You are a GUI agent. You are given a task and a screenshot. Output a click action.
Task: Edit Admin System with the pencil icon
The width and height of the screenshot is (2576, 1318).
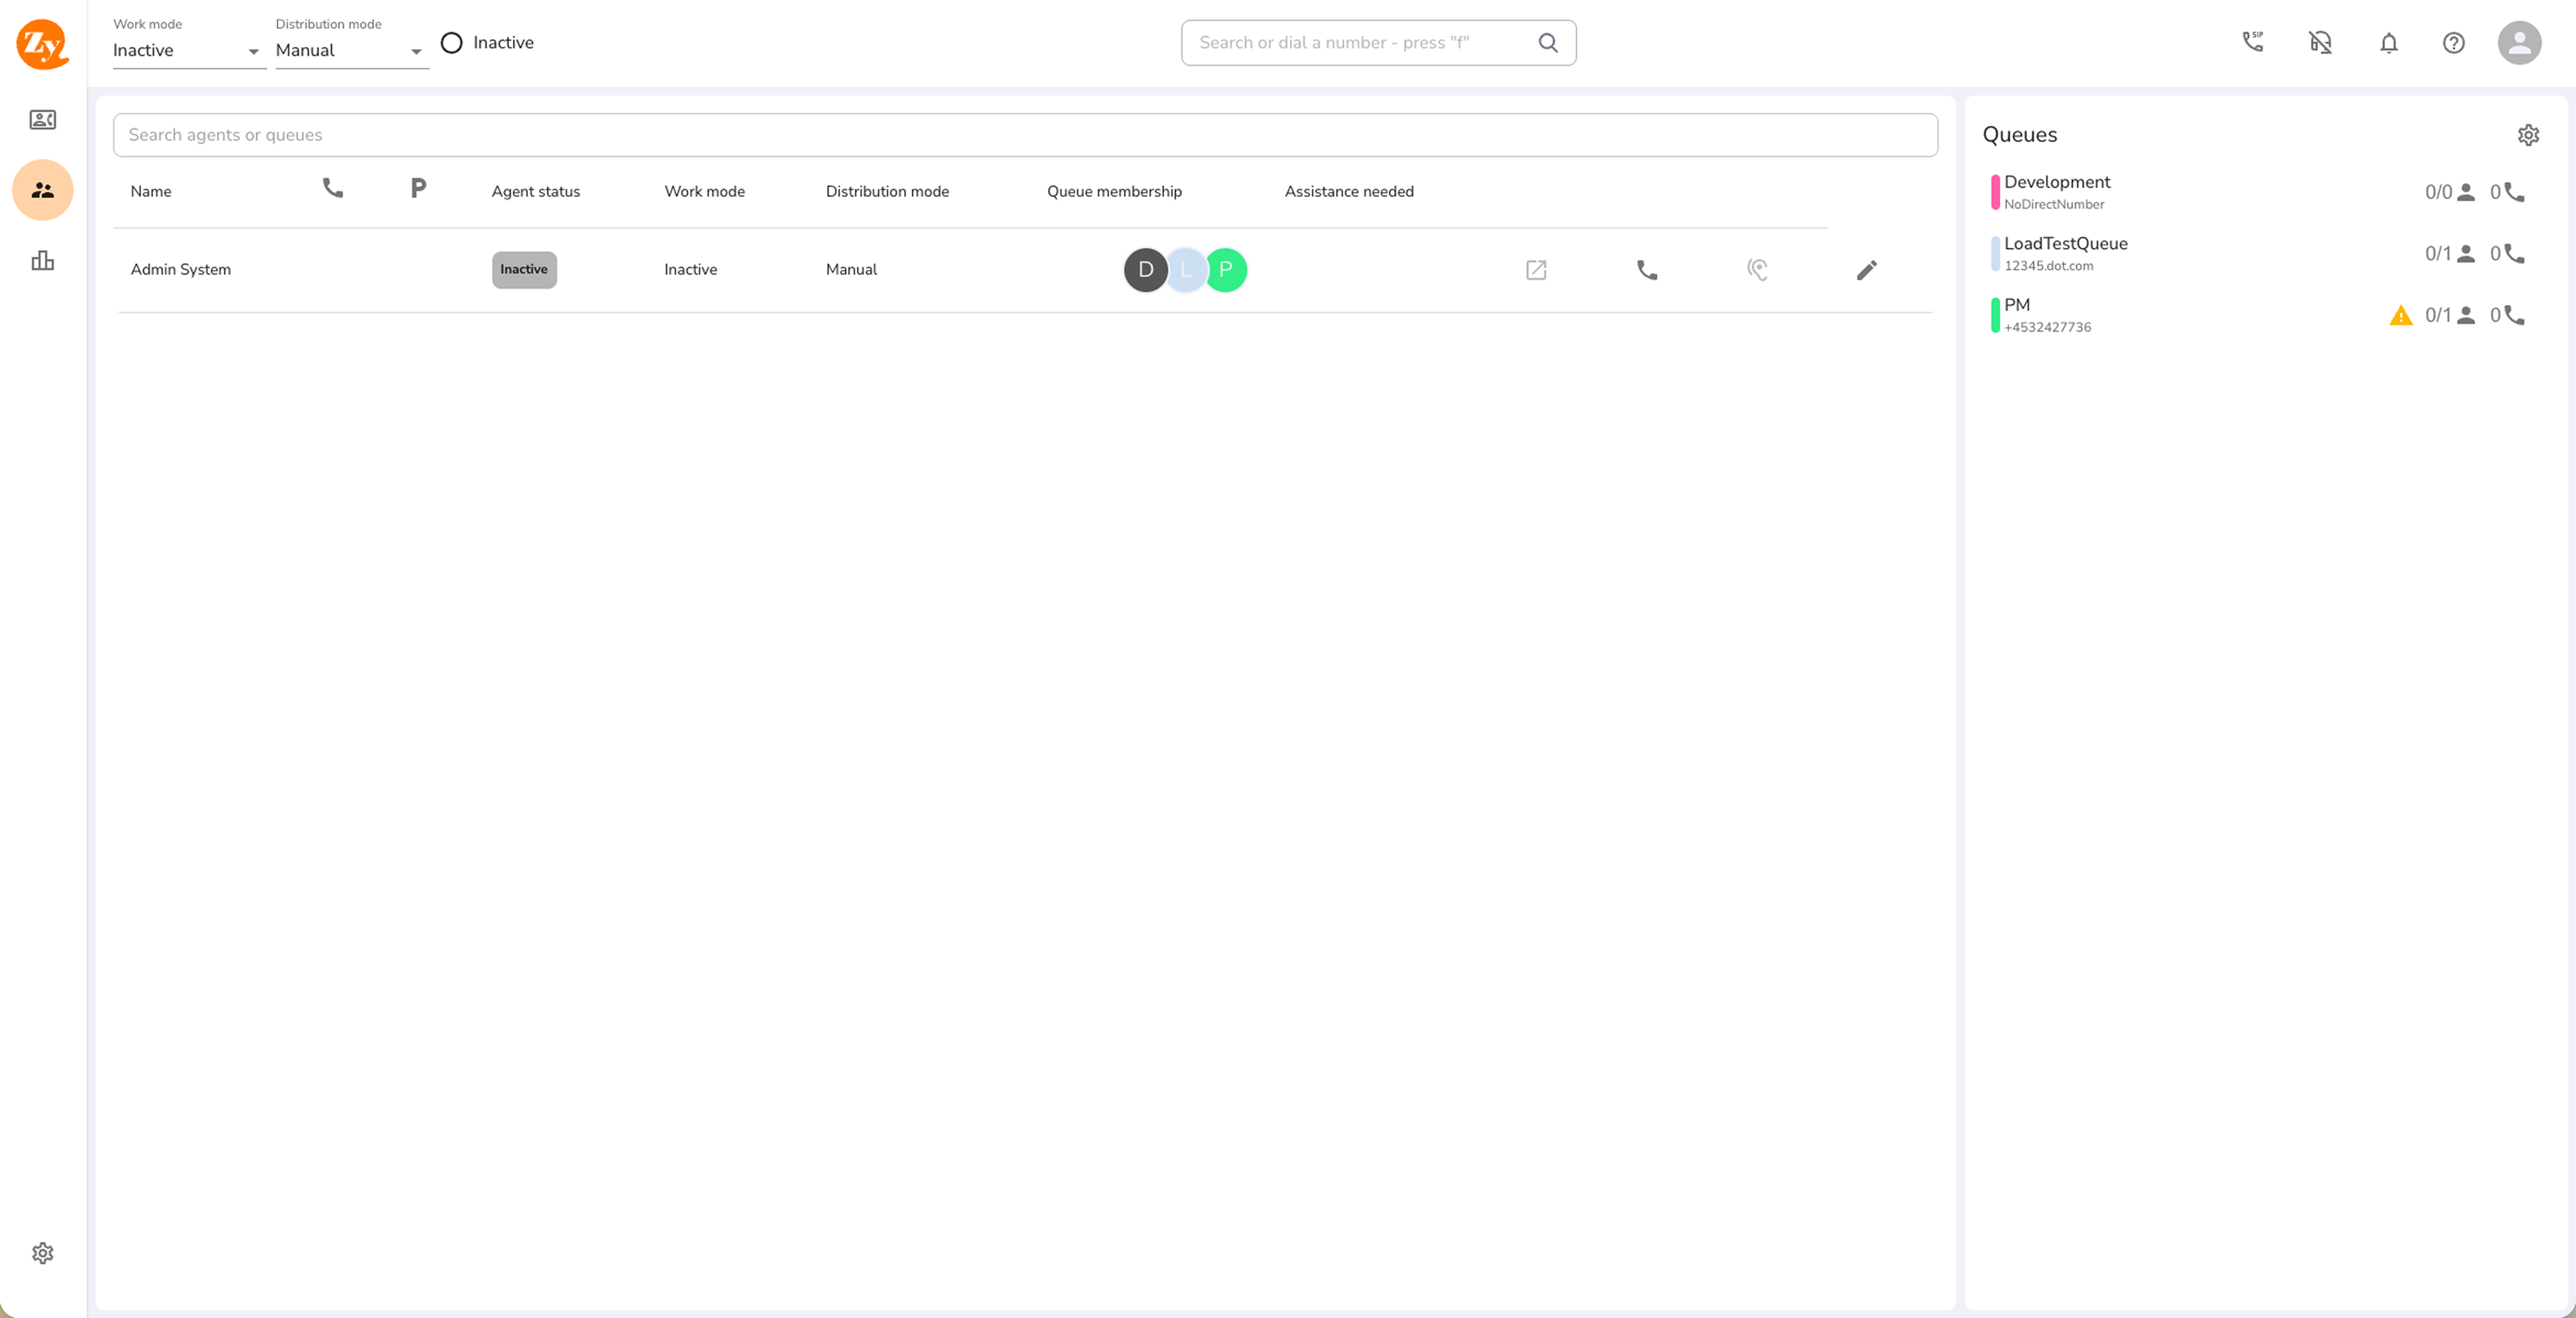(1866, 270)
